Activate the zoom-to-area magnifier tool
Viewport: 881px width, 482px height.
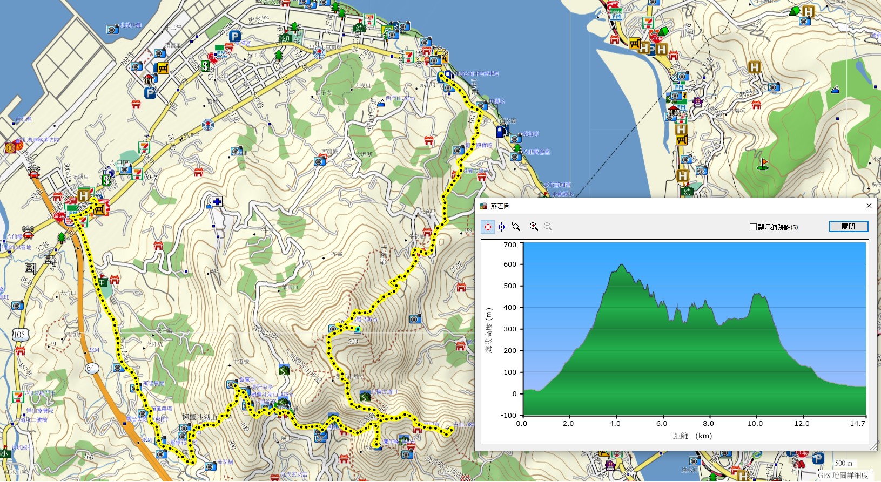pos(516,227)
